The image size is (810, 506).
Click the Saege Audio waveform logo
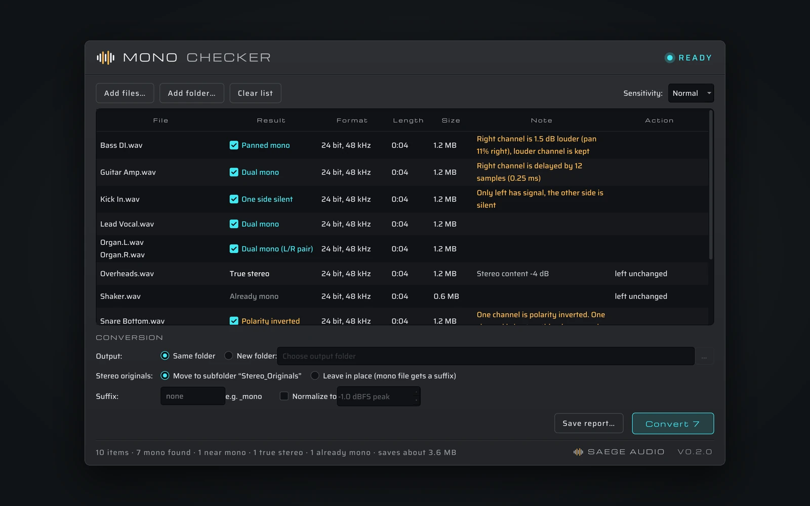(578, 452)
